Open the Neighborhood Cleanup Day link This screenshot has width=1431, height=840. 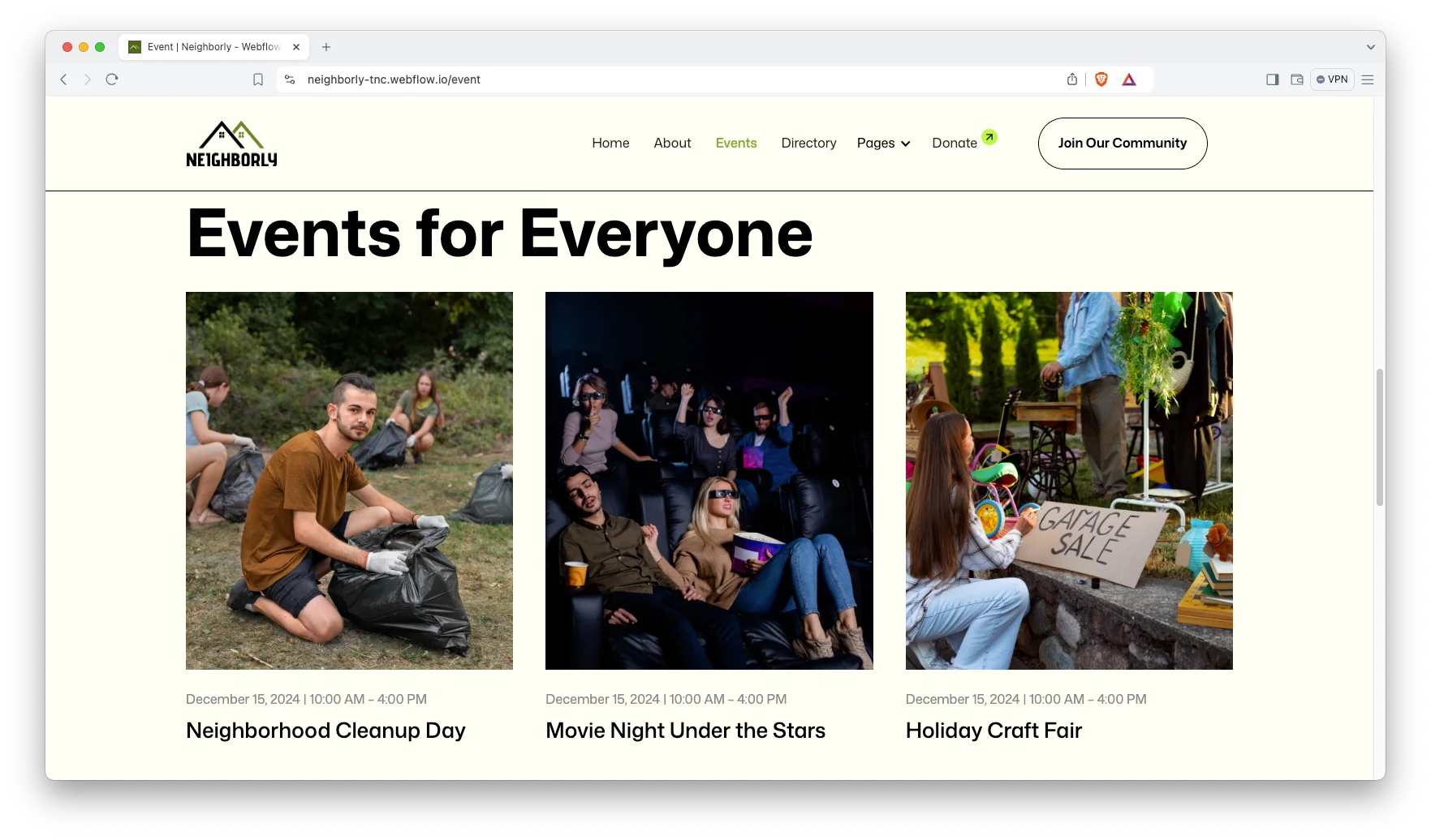(x=325, y=731)
